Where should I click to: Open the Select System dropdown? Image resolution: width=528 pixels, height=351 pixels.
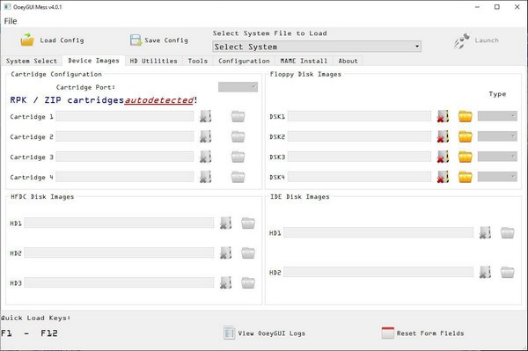(317, 47)
